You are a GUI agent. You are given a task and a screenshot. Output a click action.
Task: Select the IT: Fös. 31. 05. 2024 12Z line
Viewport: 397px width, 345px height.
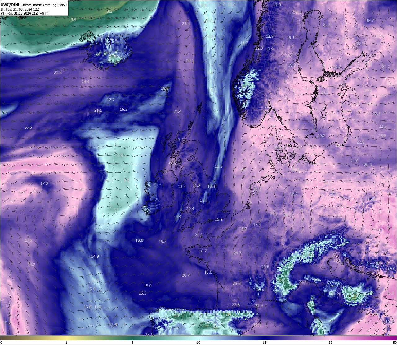pos(20,9)
